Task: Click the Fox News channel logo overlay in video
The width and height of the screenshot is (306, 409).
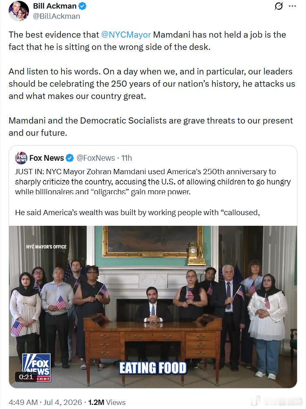Action: click(36, 368)
